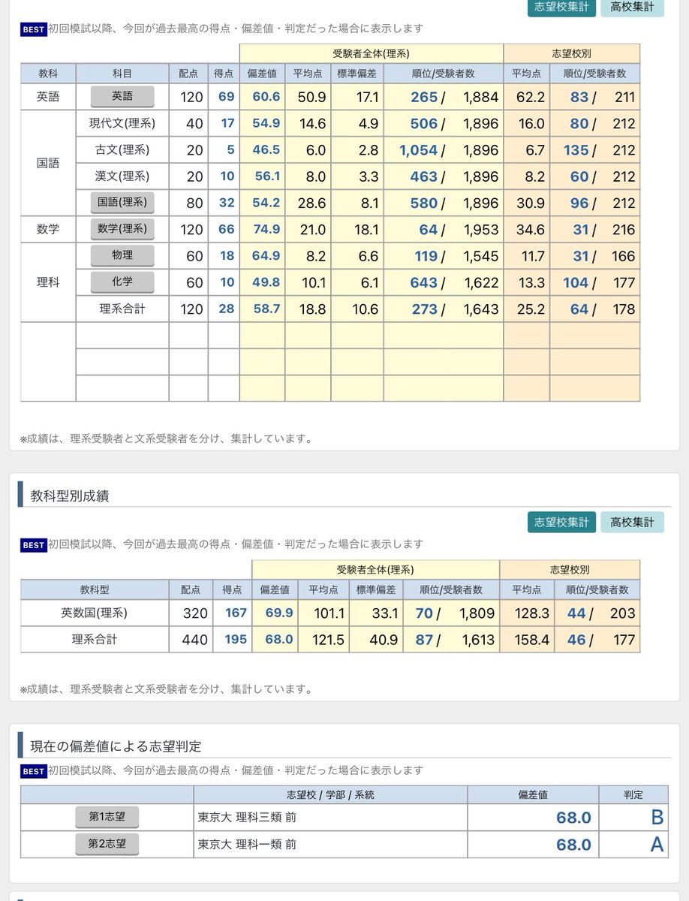The width and height of the screenshot is (689, 901).
Task: Click 東京大 理科一類 前 school entry
Action: click(247, 844)
